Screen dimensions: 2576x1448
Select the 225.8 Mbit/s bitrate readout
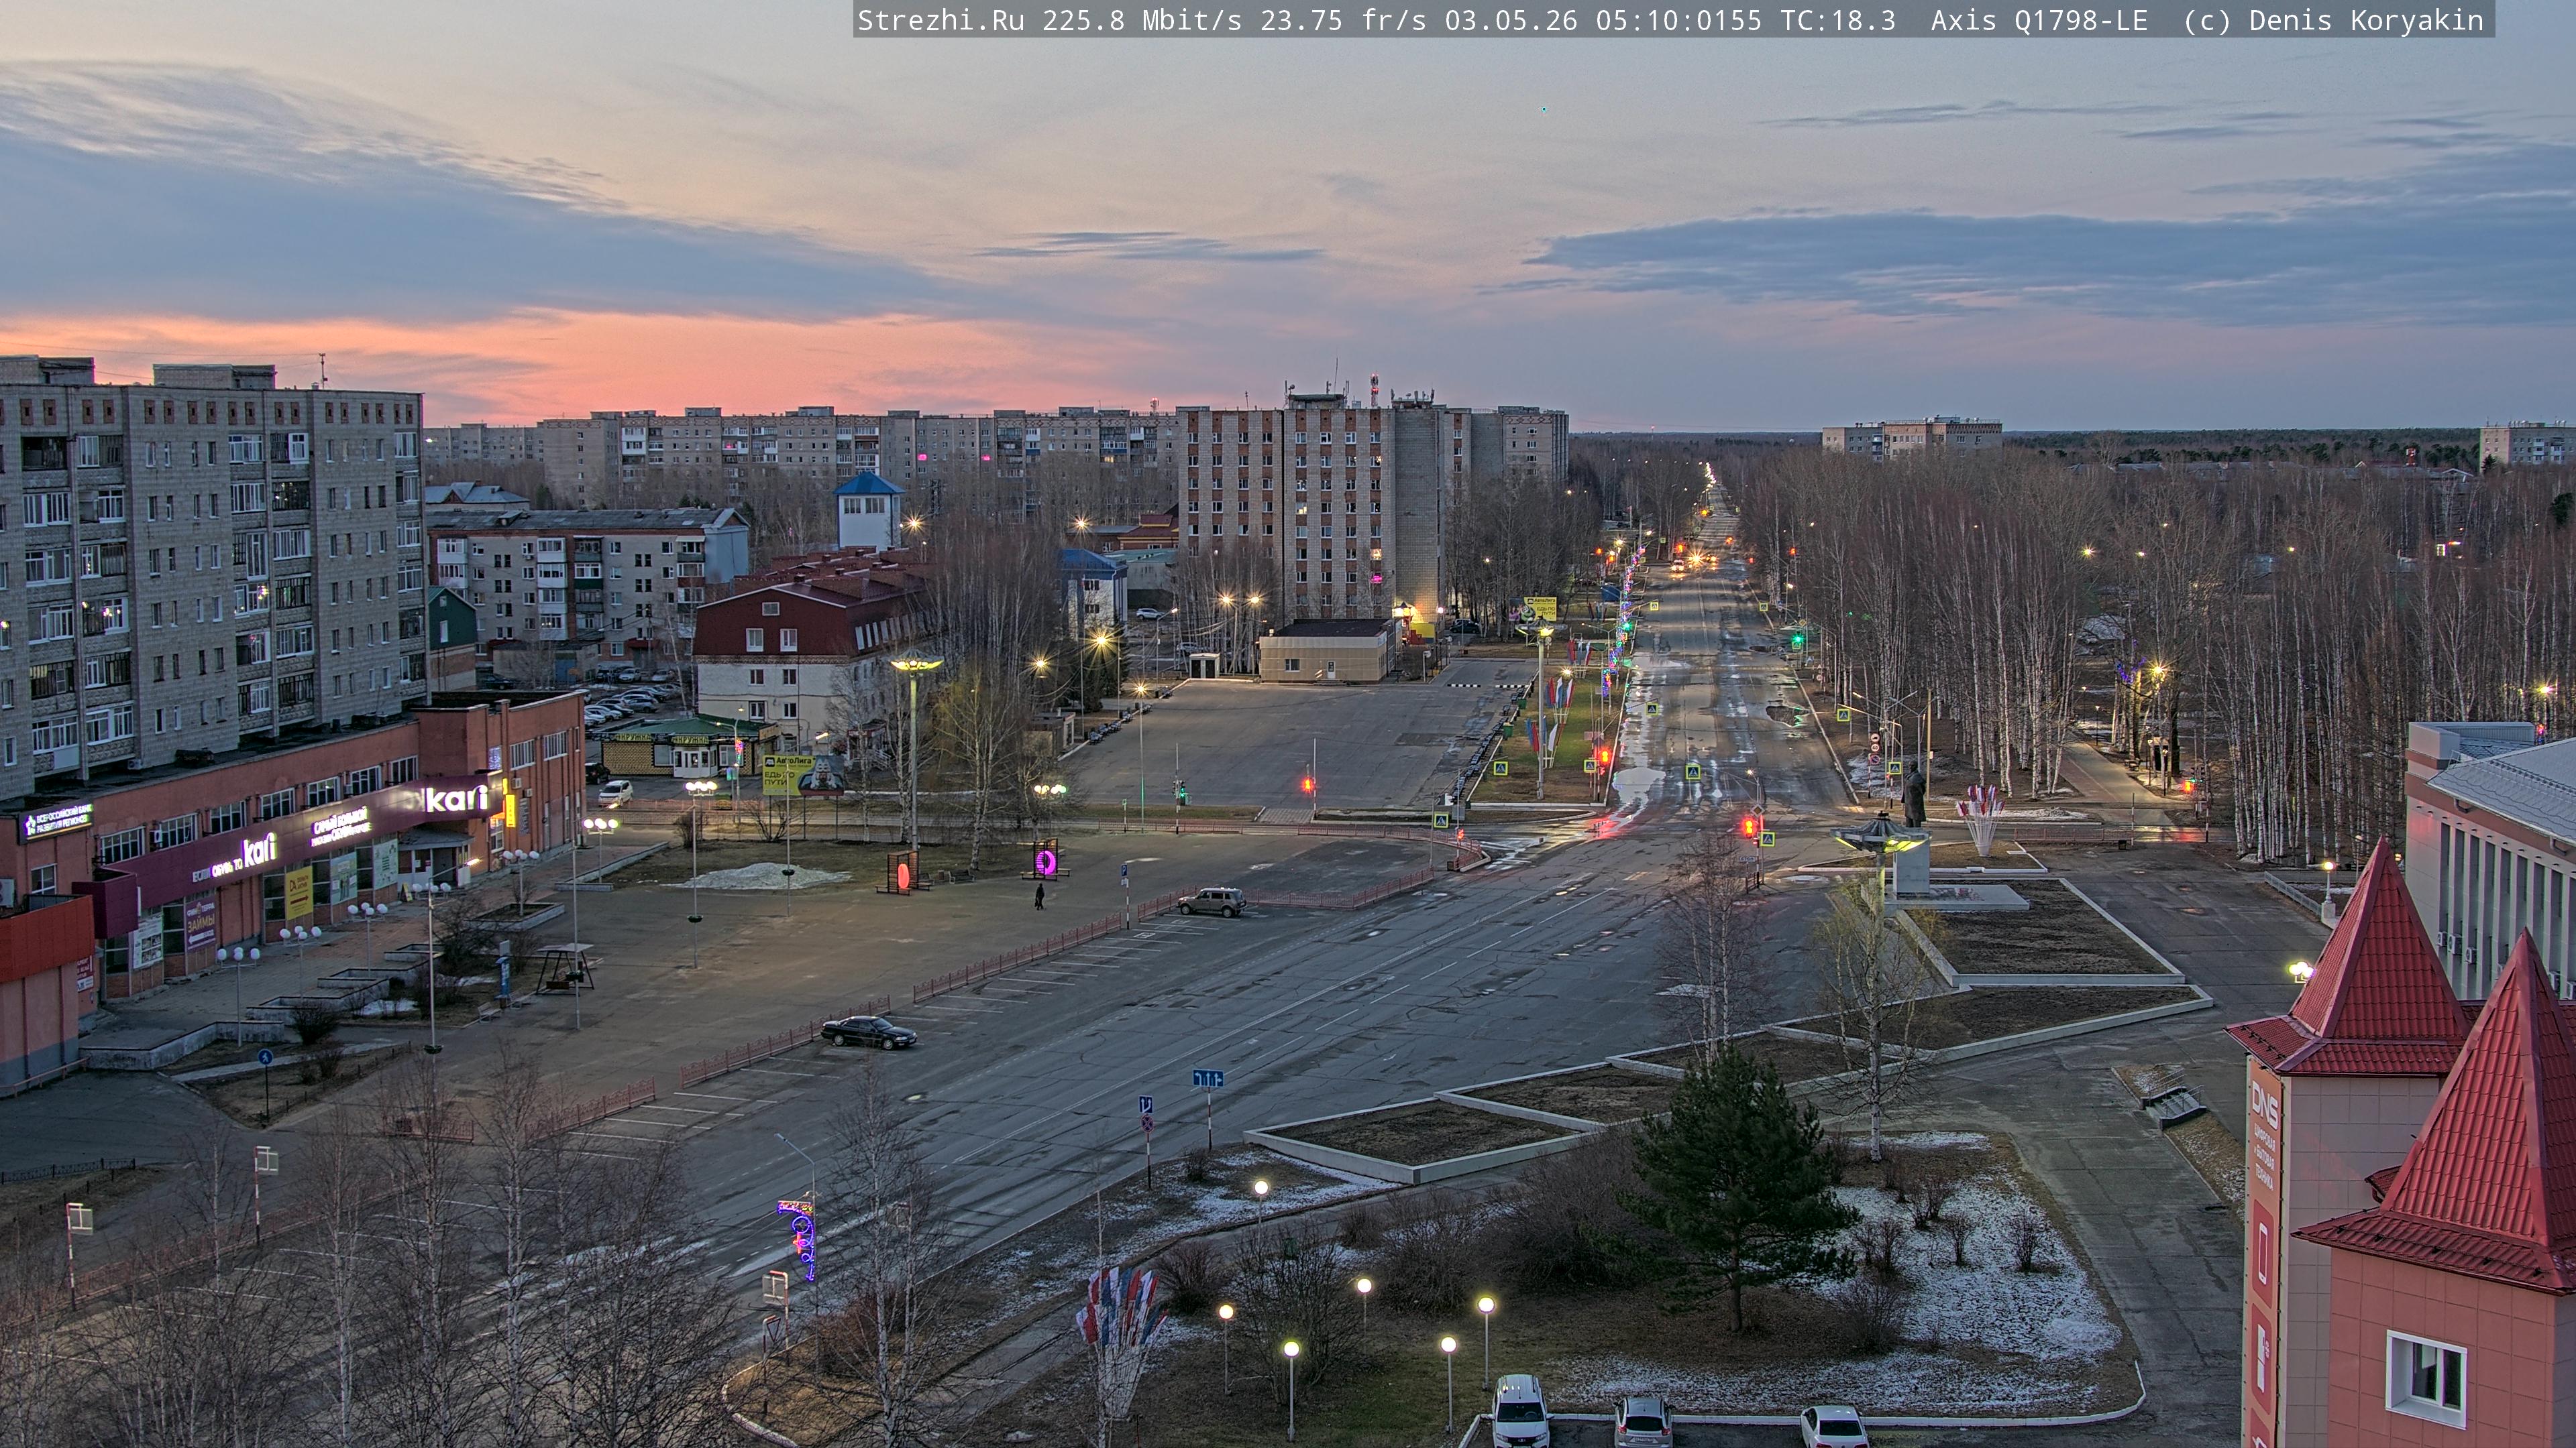pos(1142,21)
